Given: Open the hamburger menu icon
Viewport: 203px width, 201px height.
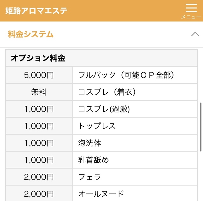Looking at the screenshot, I should click(191, 8).
